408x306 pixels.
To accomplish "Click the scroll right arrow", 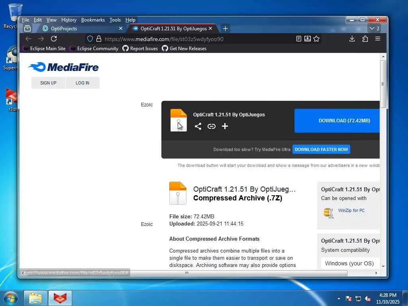I will click(x=376, y=273).
